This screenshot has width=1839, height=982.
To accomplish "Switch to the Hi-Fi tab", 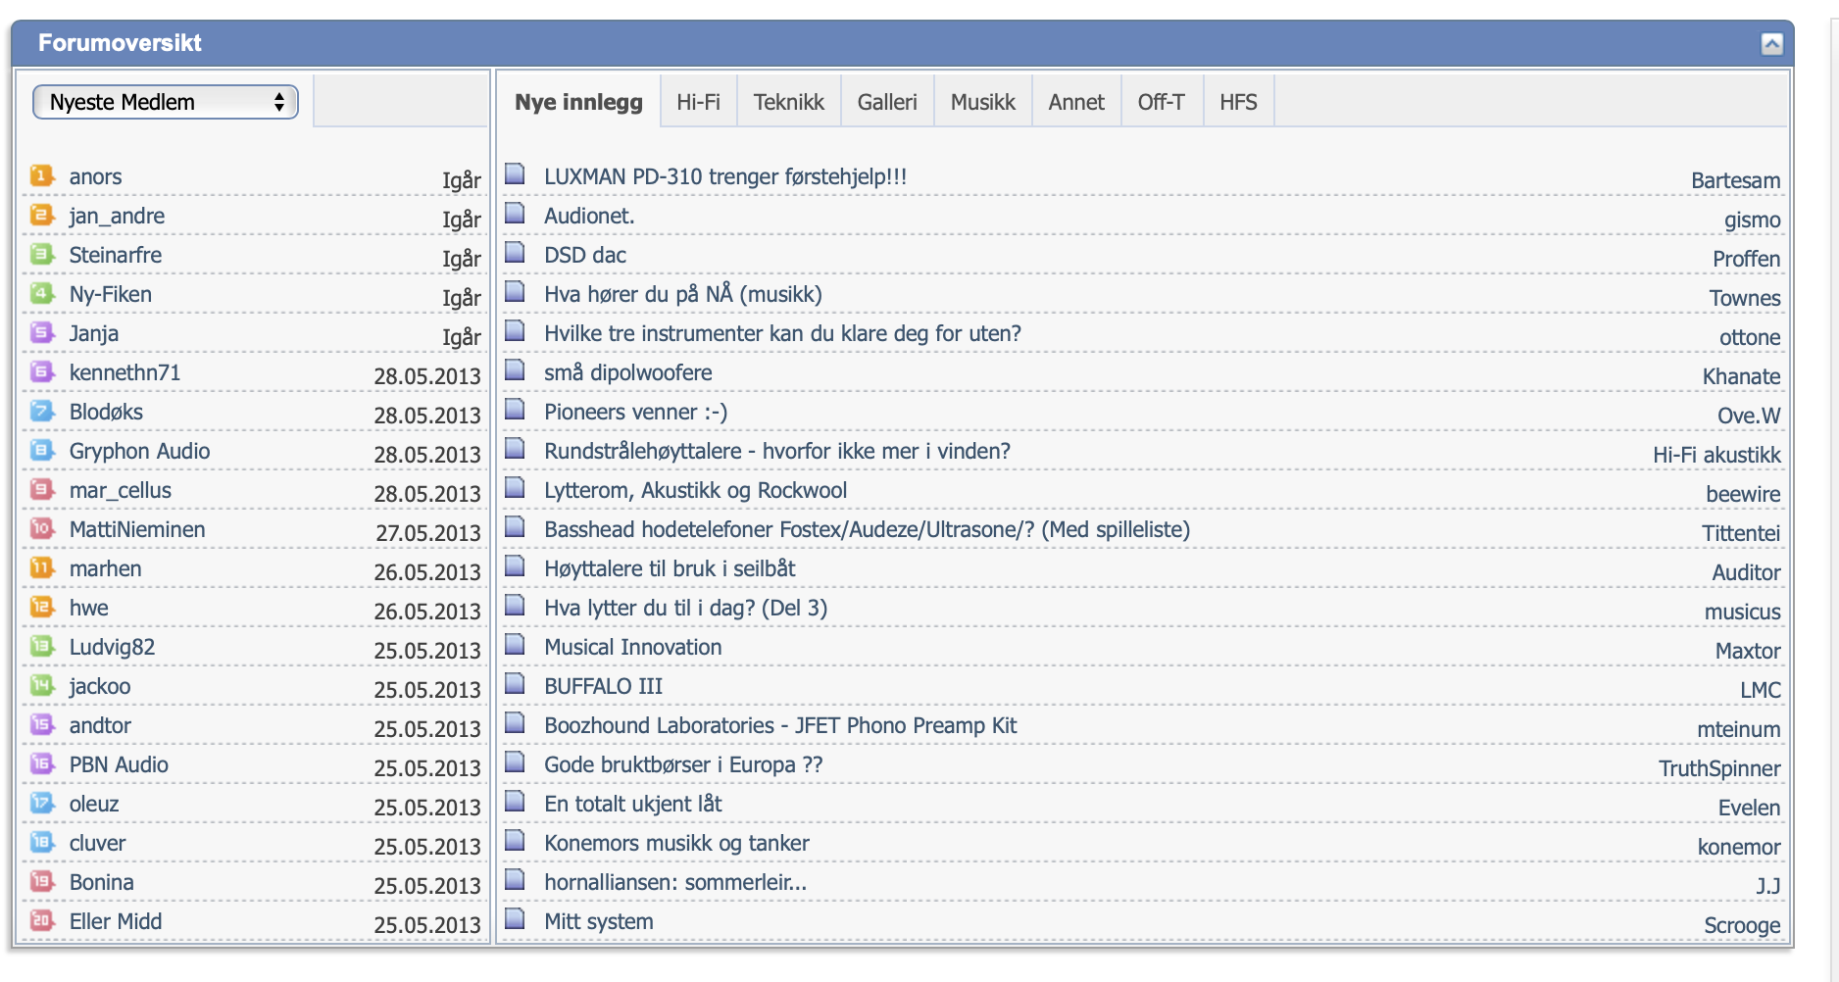I will (x=698, y=102).
